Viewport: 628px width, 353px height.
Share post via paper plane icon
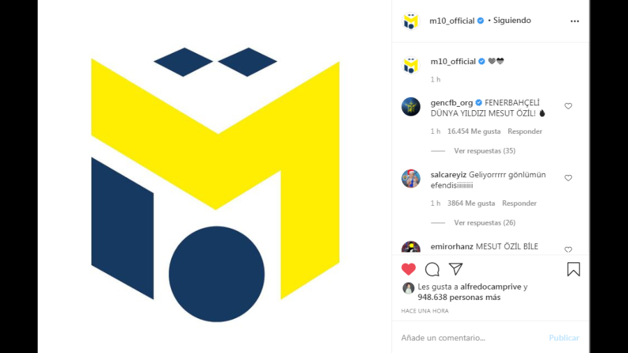point(456,269)
